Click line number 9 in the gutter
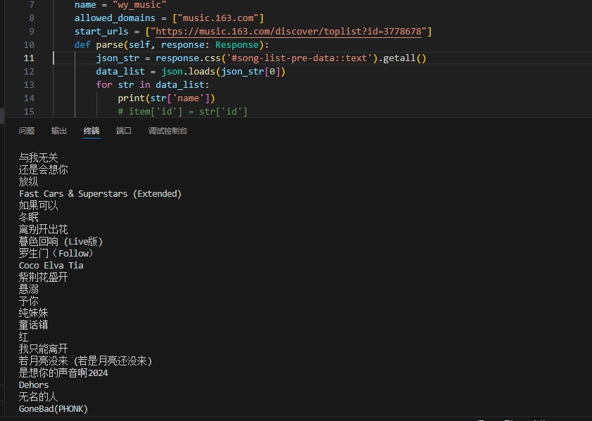This screenshot has width=592, height=421. [32, 32]
